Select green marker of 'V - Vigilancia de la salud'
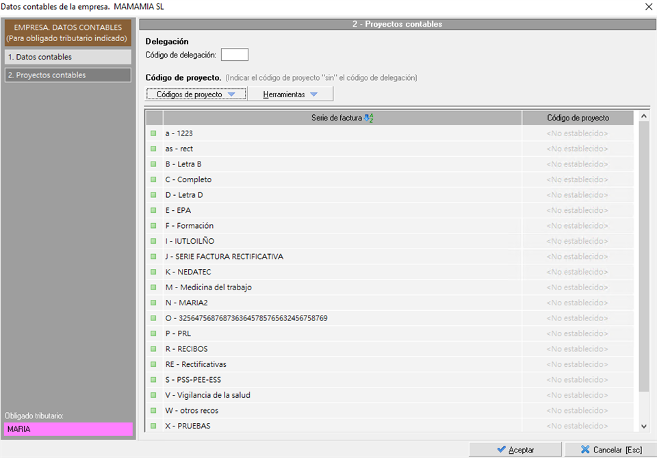The width and height of the screenshot is (657, 458). tap(153, 395)
